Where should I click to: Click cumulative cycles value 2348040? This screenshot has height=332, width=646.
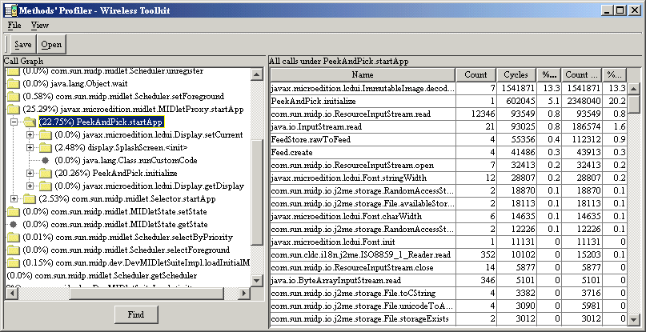coord(584,101)
